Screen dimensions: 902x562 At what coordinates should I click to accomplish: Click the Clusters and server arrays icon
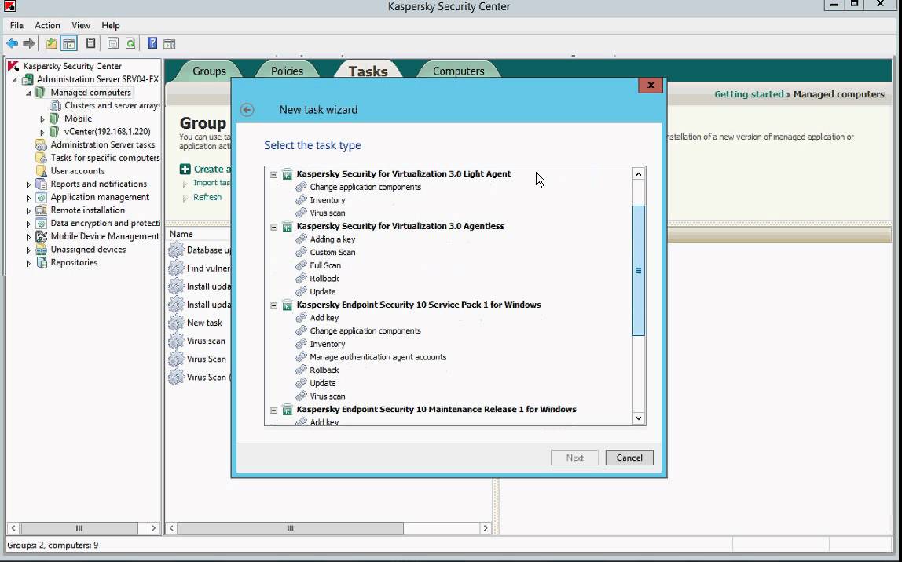click(x=55, y=106)
